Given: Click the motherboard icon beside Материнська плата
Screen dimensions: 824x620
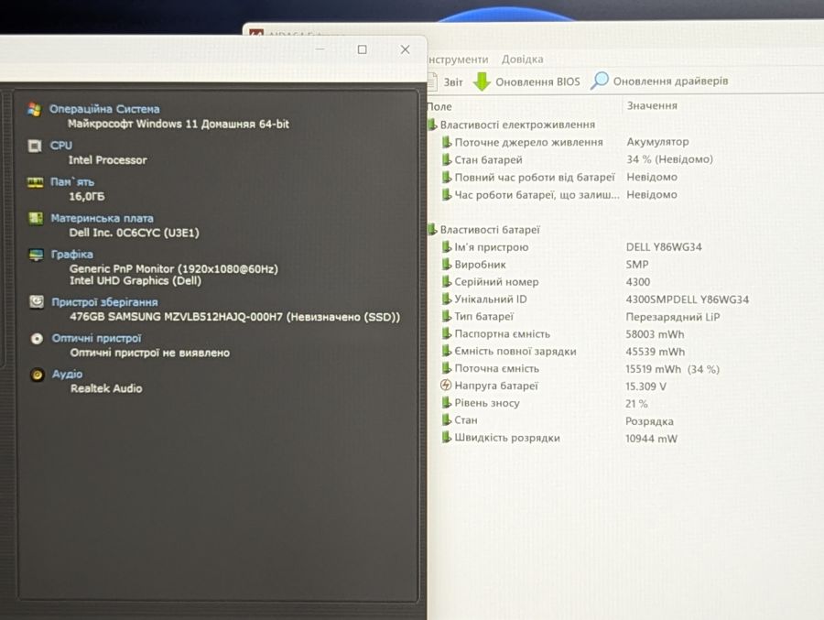Looking at the screenshot, I should click(x=36, y=218).
